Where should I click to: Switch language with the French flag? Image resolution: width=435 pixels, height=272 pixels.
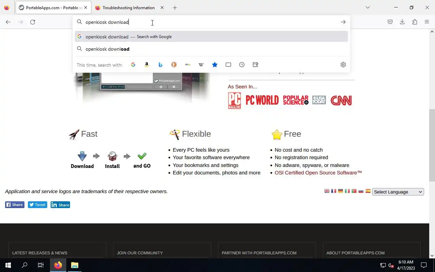coord(334,191)
